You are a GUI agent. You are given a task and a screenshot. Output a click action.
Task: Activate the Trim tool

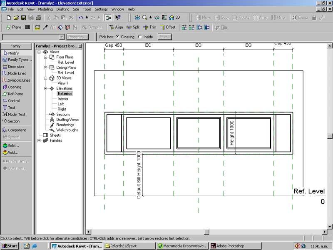150,27
